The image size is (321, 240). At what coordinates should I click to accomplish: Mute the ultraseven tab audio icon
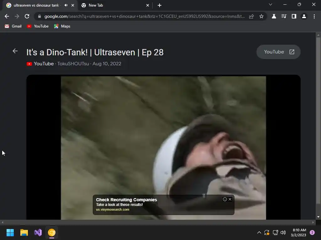pyautogui.click(x=66, y=5)
